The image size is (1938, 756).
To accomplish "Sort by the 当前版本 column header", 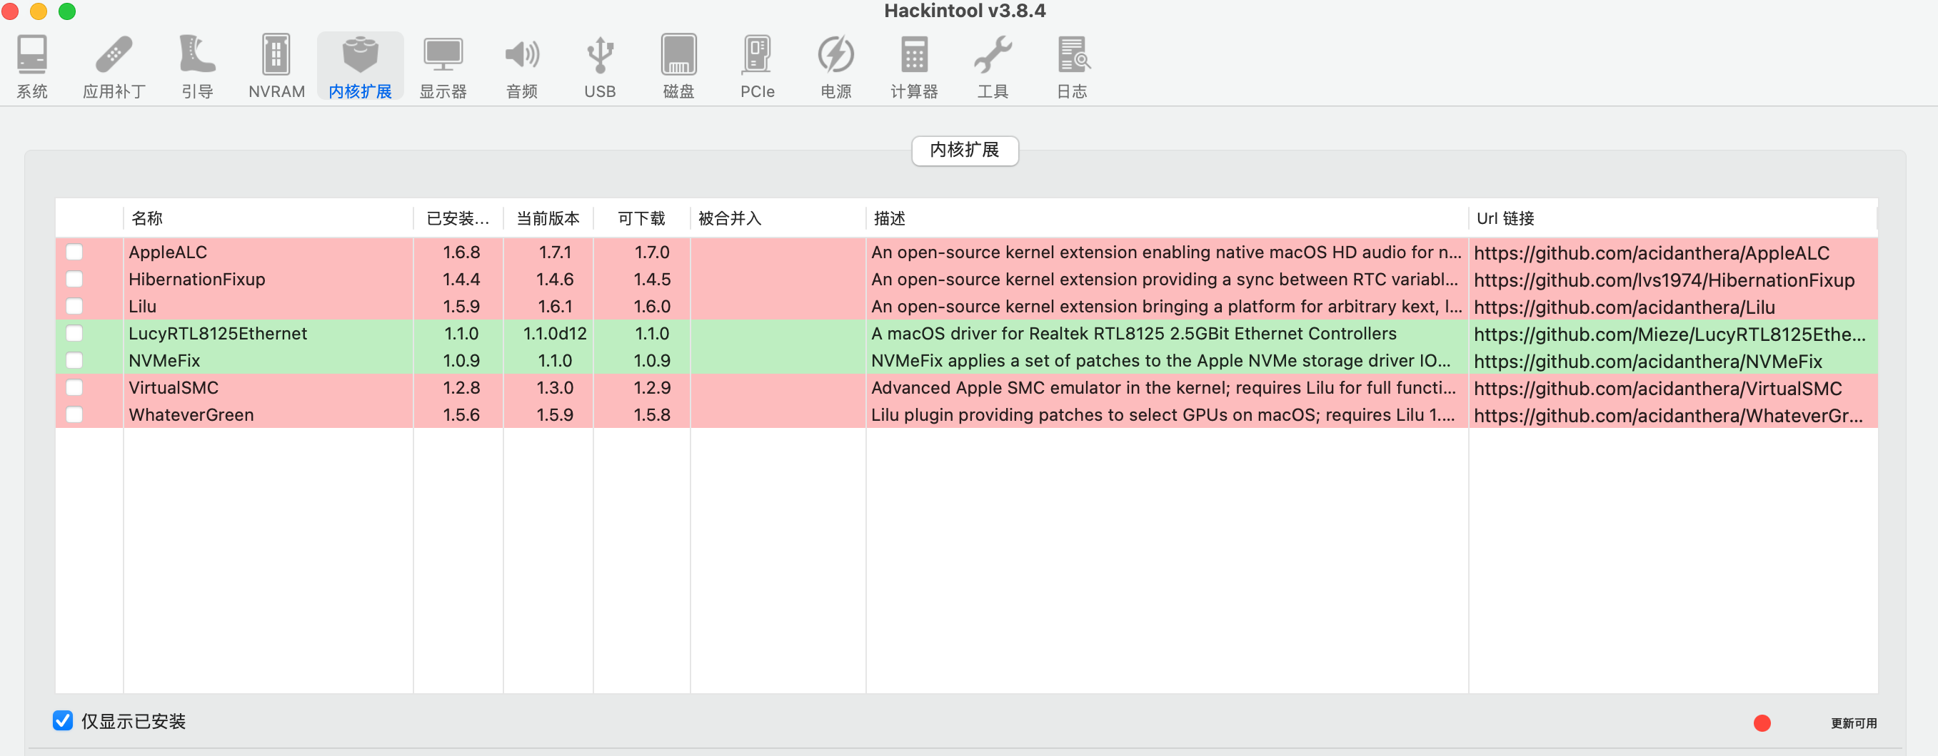I will click(x=548, y=218).
